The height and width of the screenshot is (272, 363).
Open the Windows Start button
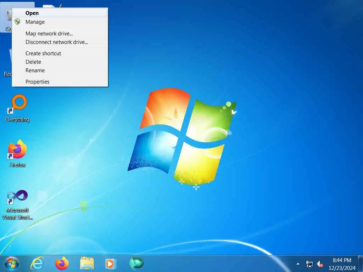(12, 263)
